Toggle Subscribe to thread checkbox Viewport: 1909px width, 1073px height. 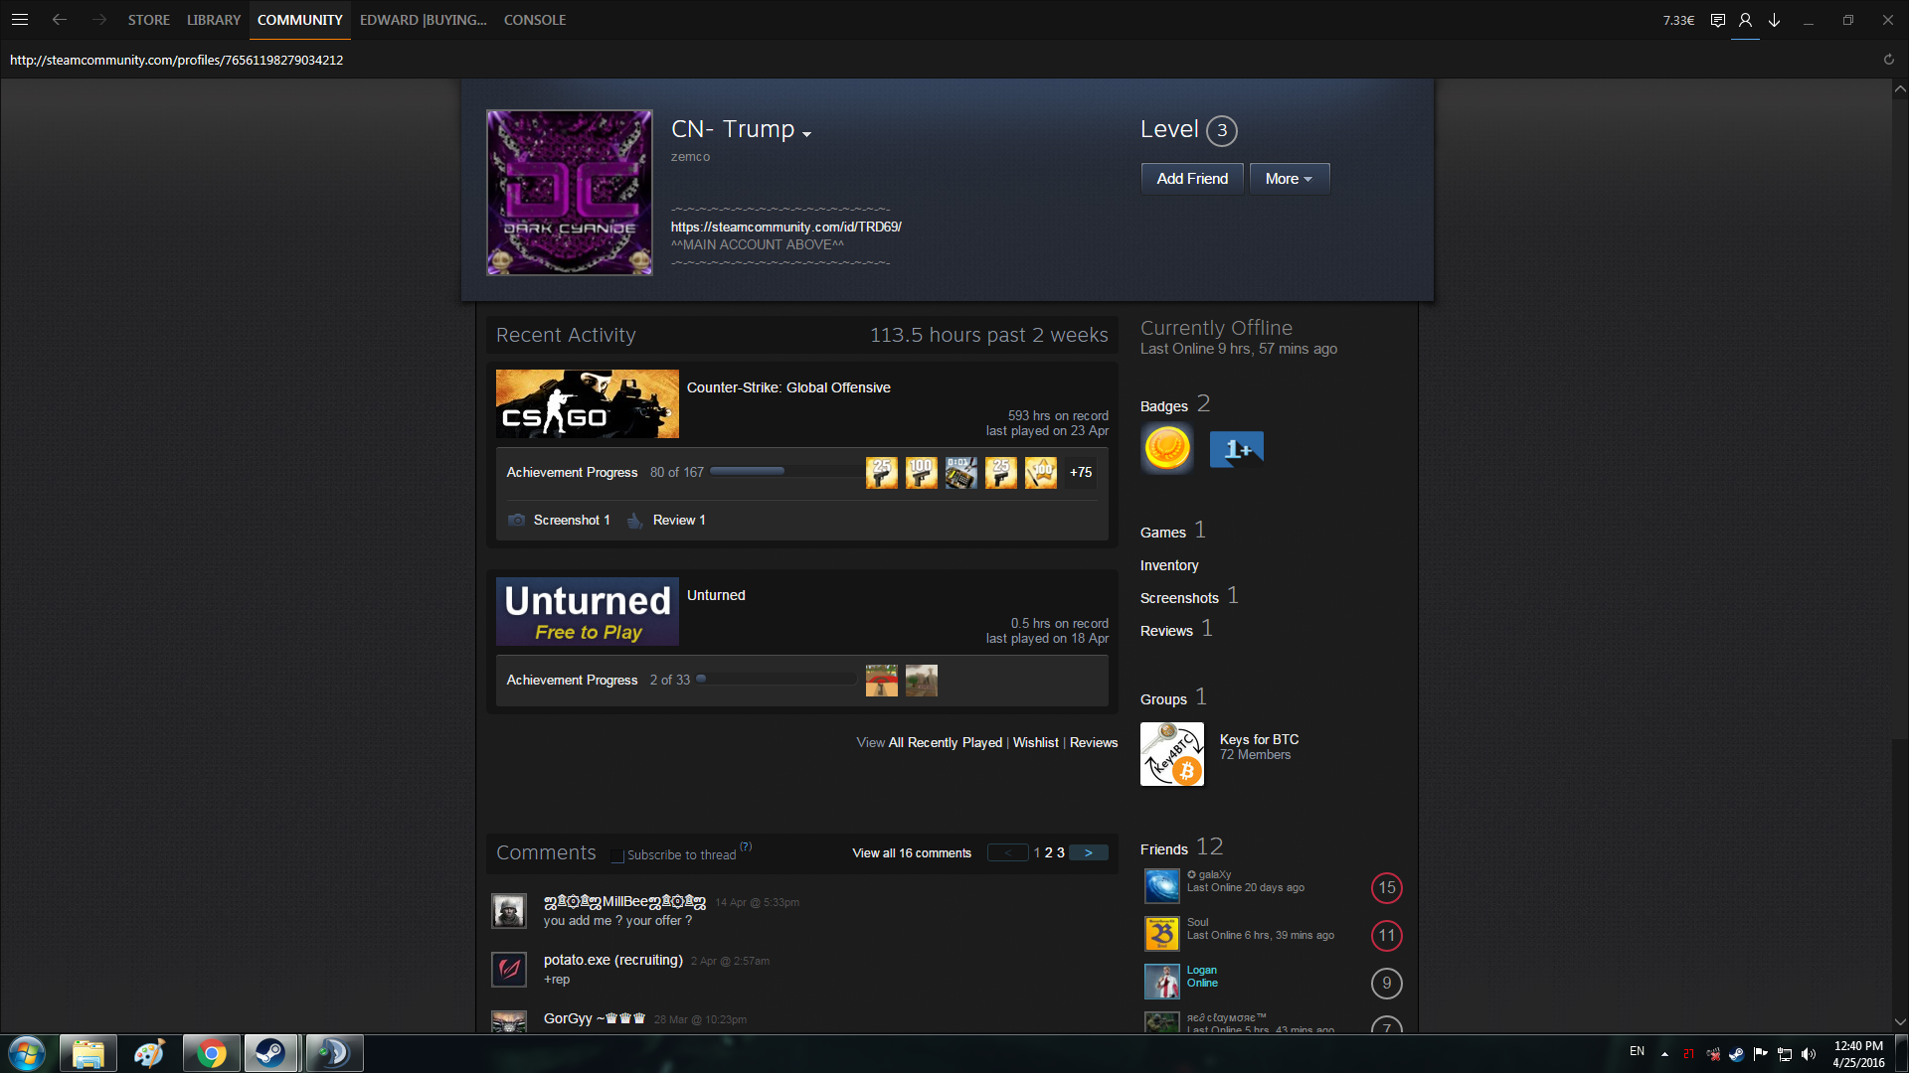617,855
